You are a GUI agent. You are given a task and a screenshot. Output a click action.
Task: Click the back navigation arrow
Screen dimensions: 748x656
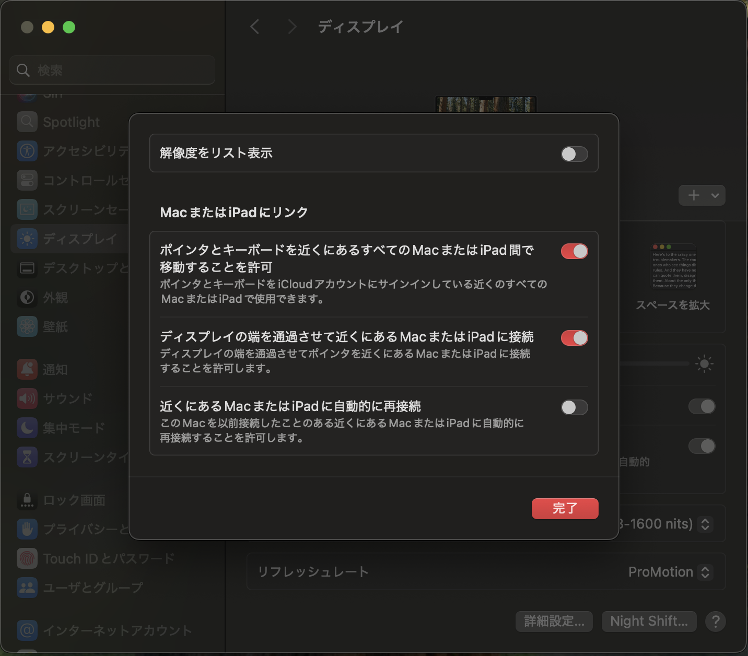pyautogui.click(x=254, y=27)
